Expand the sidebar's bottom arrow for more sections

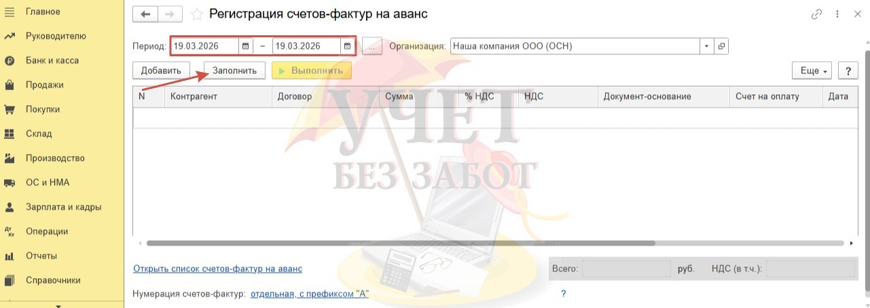(59, 305)
